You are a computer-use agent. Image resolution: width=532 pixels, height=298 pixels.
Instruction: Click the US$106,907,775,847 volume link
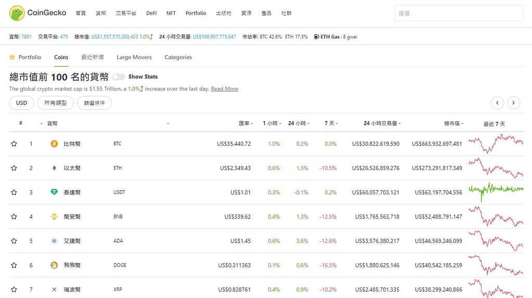(214, 36)
